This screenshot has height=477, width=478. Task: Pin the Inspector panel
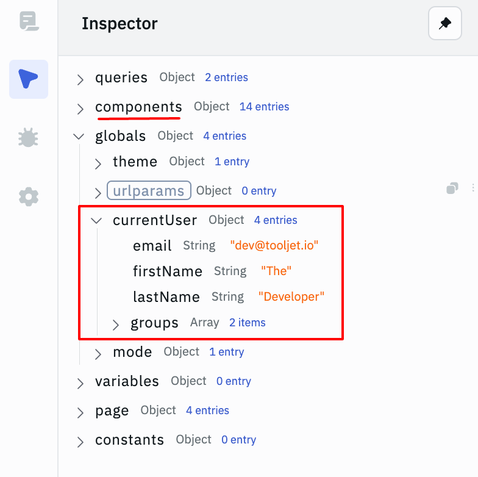pos(444,24)
